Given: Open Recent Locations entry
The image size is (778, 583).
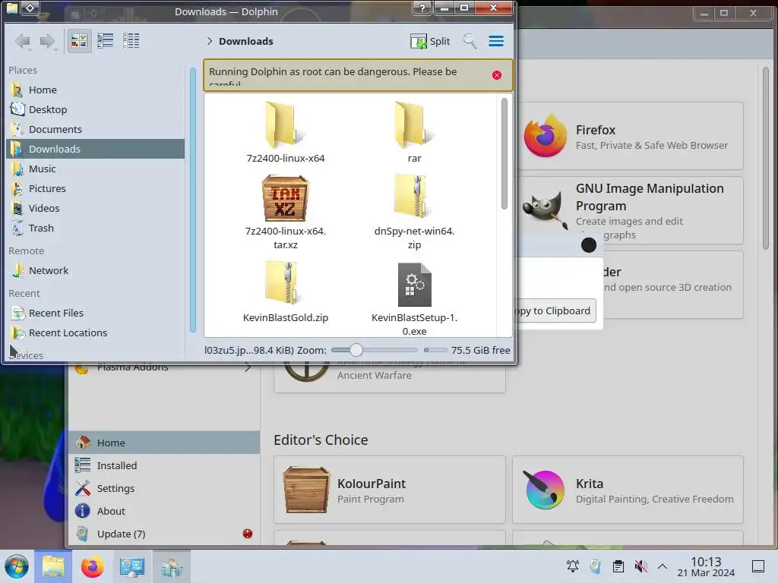Looking at the screenshot, I should click(95, 332).
